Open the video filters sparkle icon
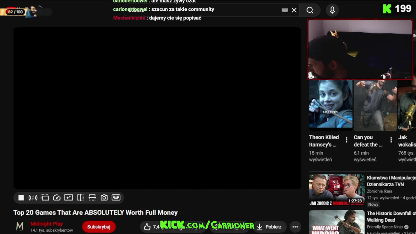 coord(69,198)
